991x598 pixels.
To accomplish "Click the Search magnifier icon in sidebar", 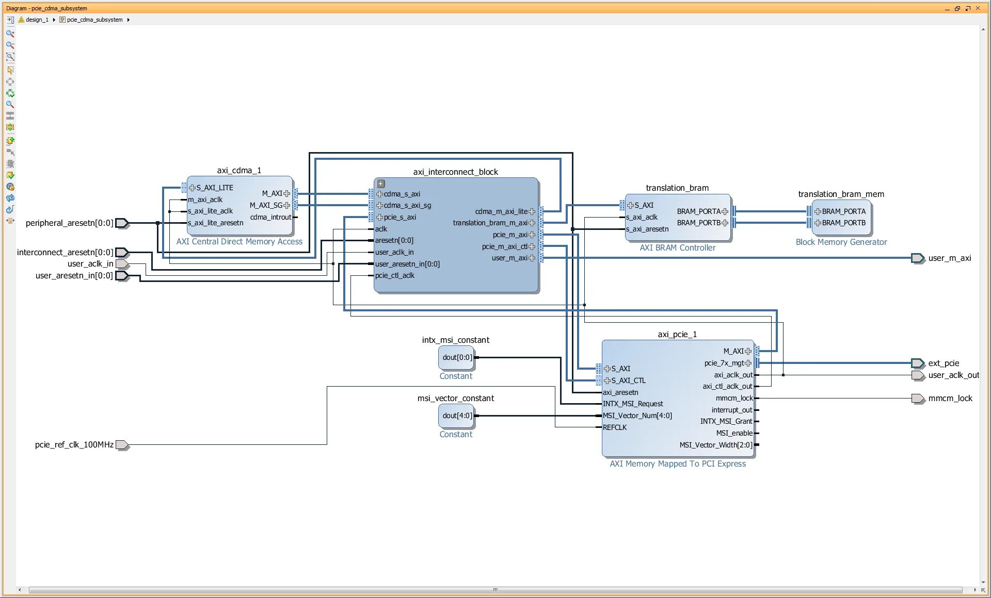I will click(10, 105).
